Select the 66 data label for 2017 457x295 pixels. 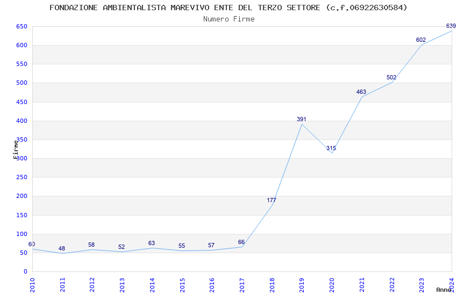point(241,242)
